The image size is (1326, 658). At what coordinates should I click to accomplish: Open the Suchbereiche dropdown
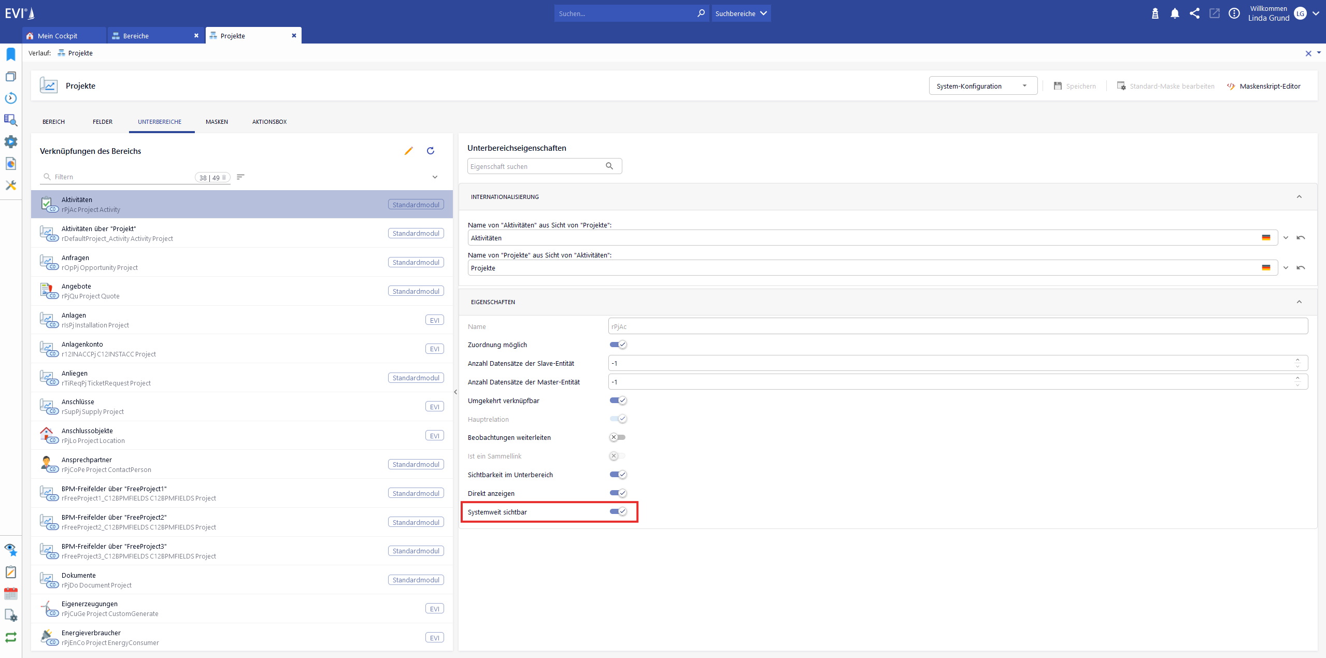[x=740, y=13]
